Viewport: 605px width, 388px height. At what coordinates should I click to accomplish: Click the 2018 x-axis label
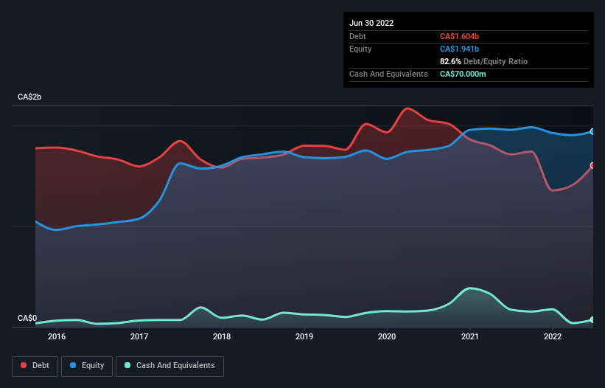222,336
